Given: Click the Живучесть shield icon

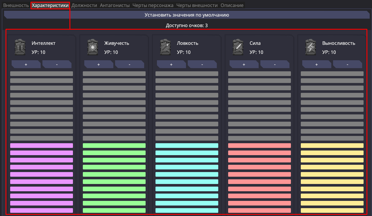Looking at the screenshot, I should (93, 47).
